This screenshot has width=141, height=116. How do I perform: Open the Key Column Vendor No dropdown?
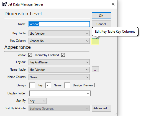(59, 41)
